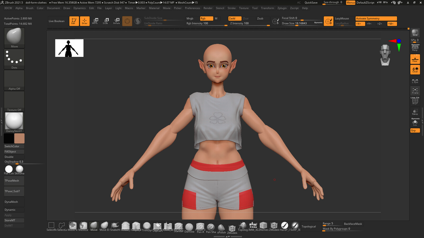Select the HardPolish brush
Viewport: 424px width, 238px height.
coord(285,227)
